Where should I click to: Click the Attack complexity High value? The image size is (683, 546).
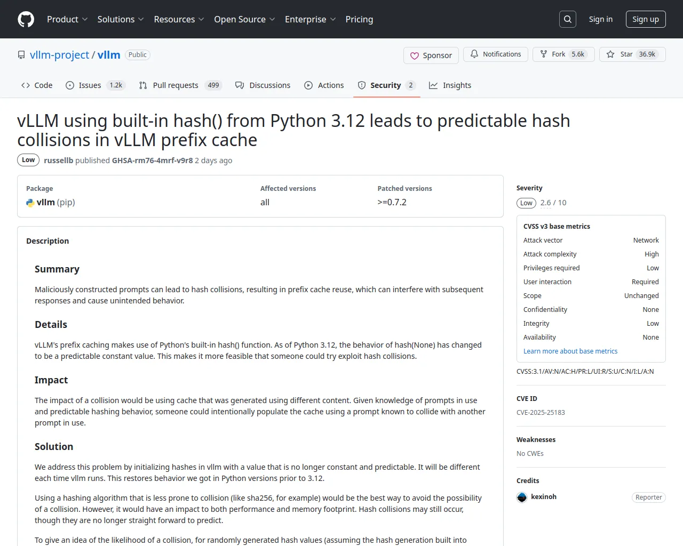(x=652, y=254)
